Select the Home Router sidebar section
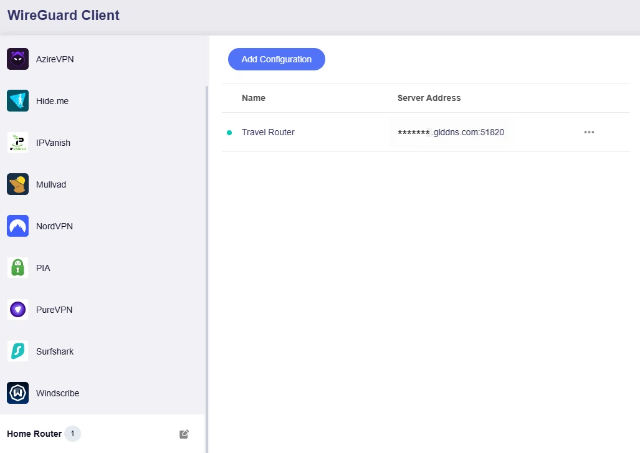This screenshot has width=640, height=453. 34,434
